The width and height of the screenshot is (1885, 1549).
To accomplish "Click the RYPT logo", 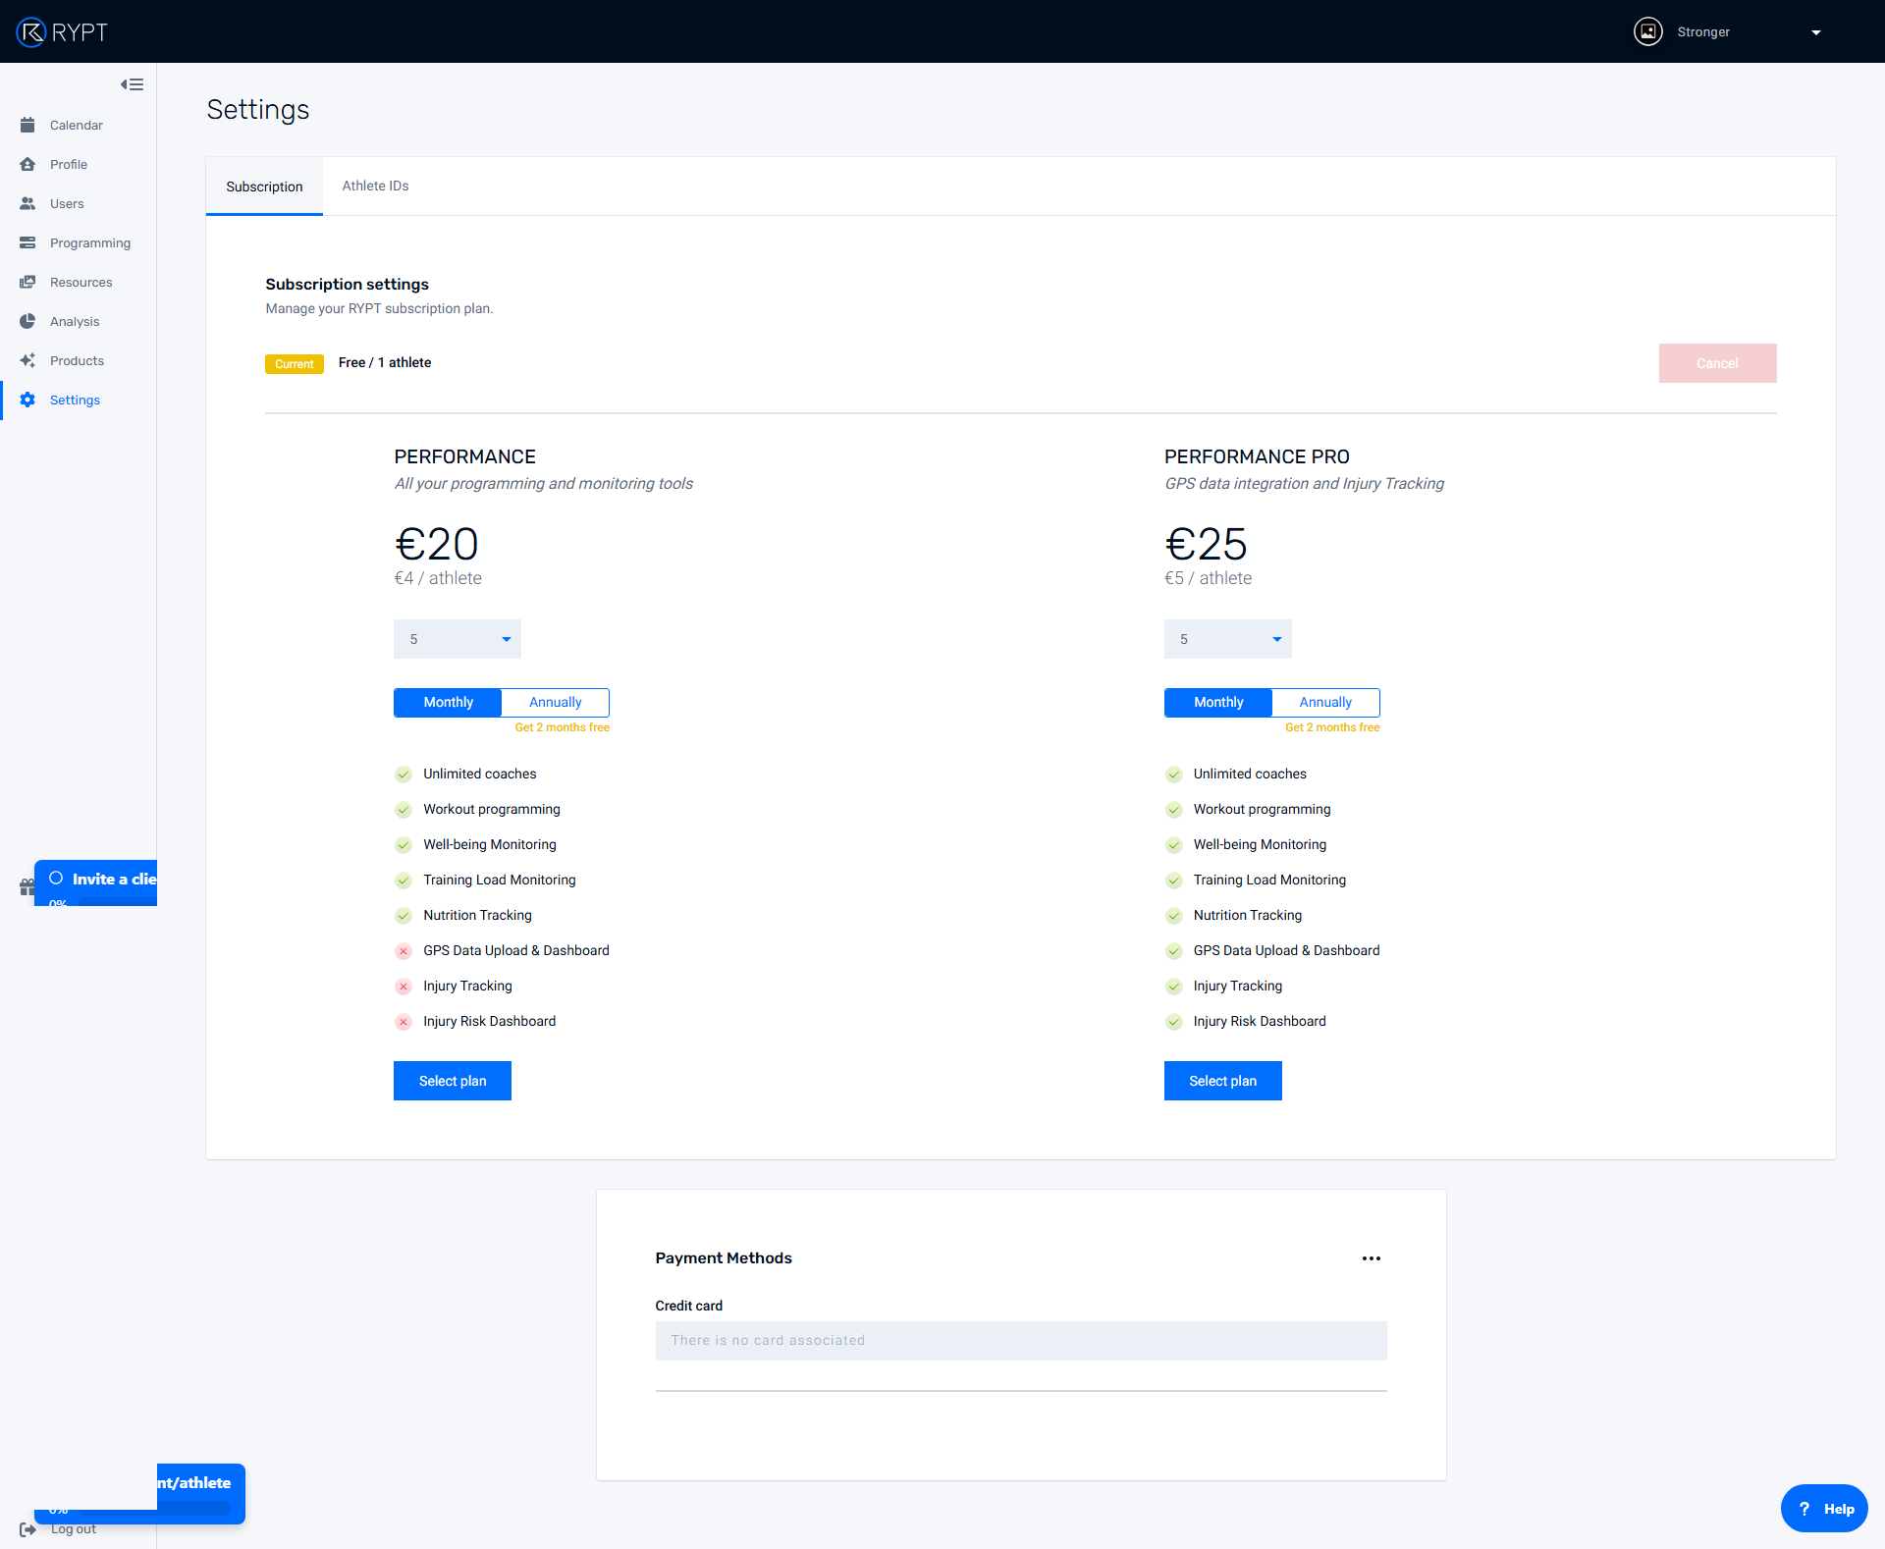I will 62,31.
